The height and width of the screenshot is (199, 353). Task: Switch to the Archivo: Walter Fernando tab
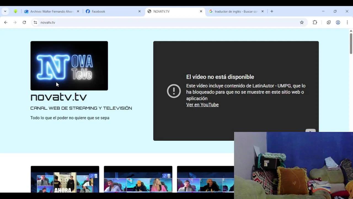52,11
